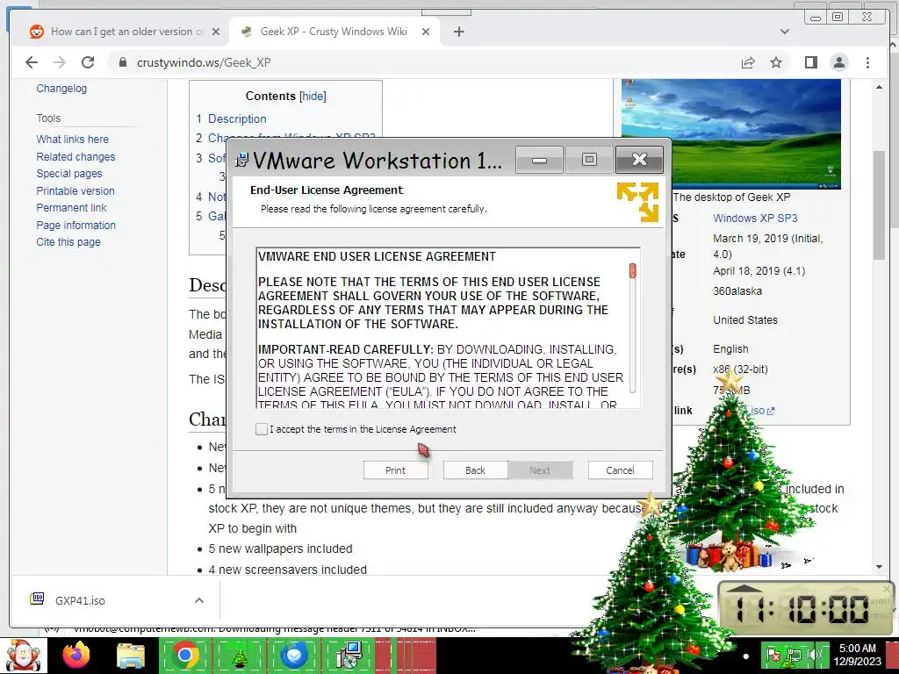899x674 pixels.
Task: Click Back in the VMware installer
Action: pyautogui.click(x=475, y=470)
